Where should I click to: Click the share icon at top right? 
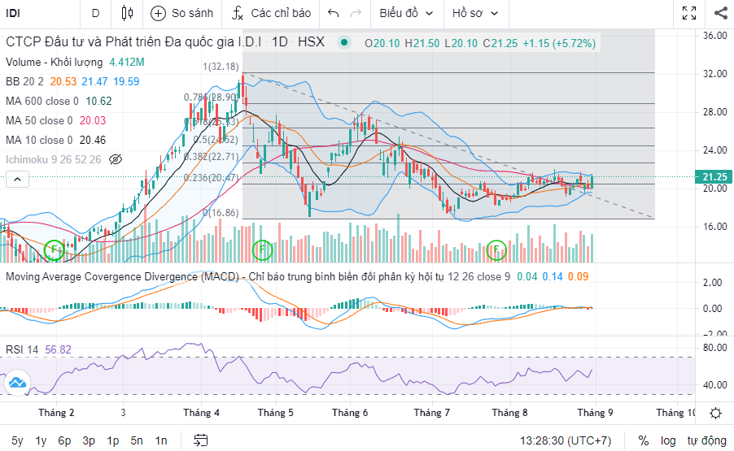point(720,13)
